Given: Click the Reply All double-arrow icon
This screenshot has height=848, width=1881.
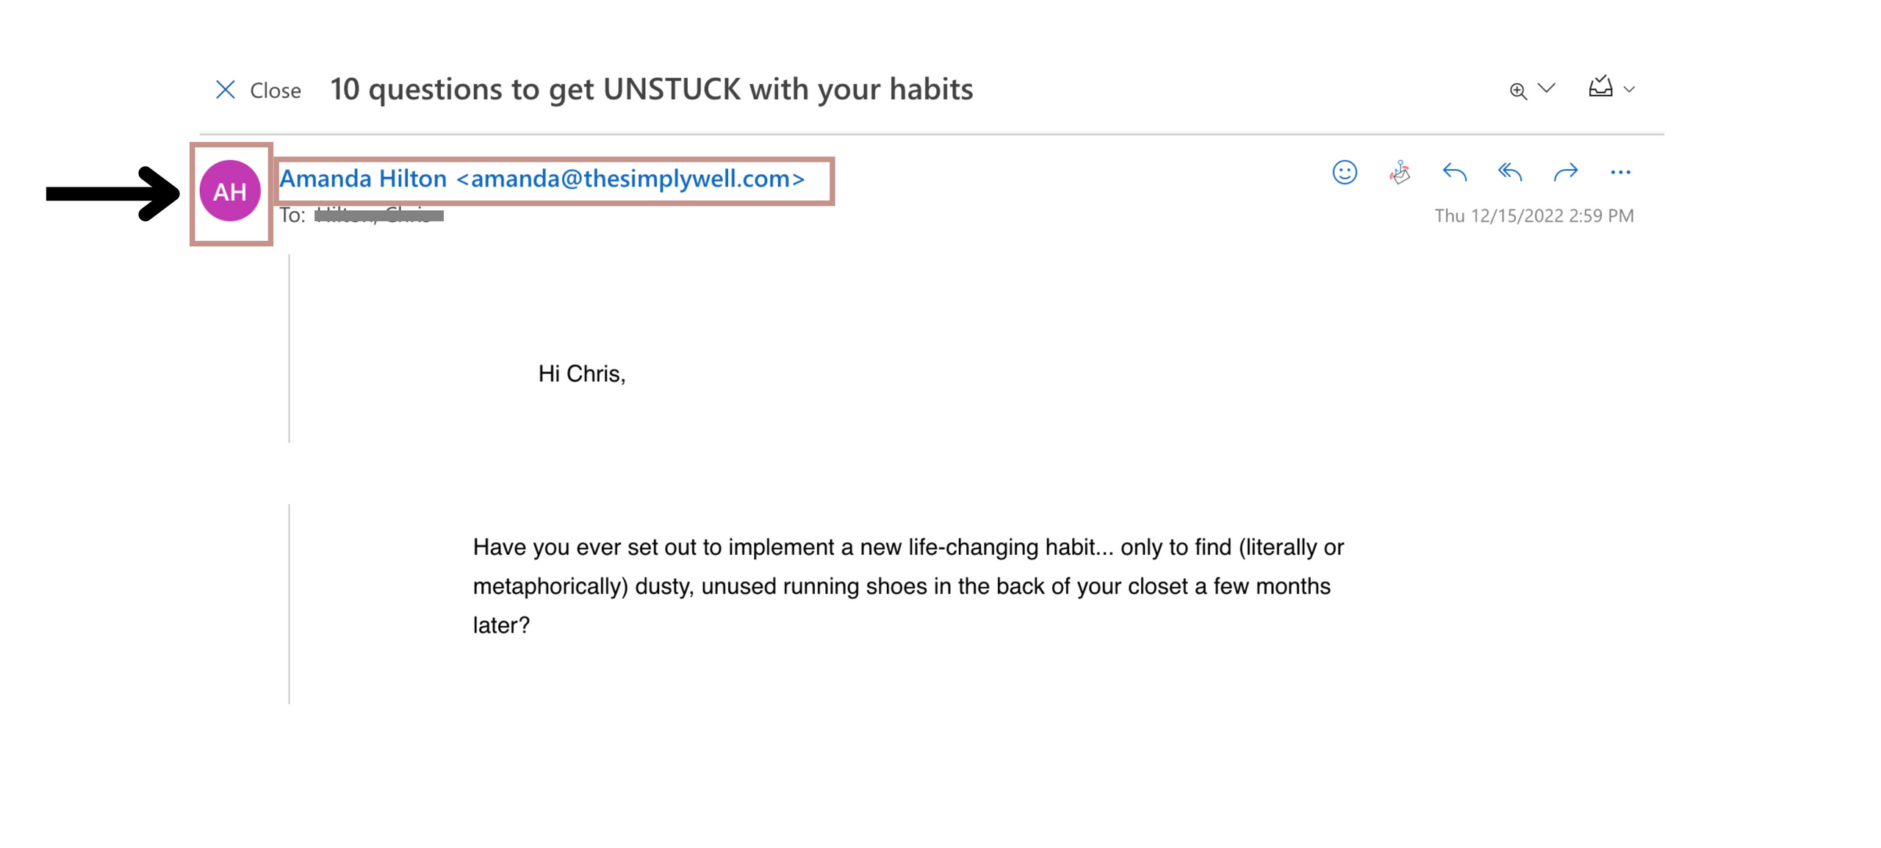Looking at the screenshot, I should (1509, 173).
